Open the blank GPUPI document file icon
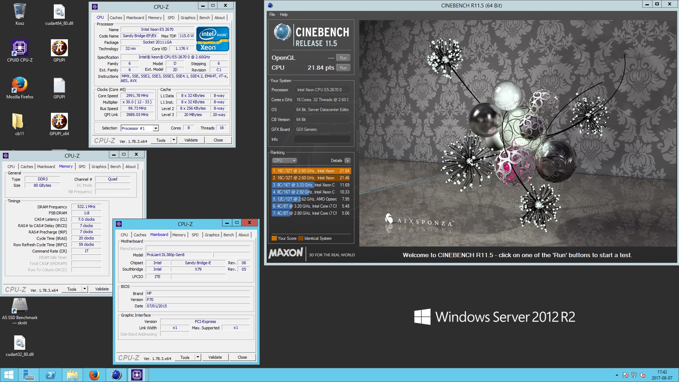 tap(59, 88)
